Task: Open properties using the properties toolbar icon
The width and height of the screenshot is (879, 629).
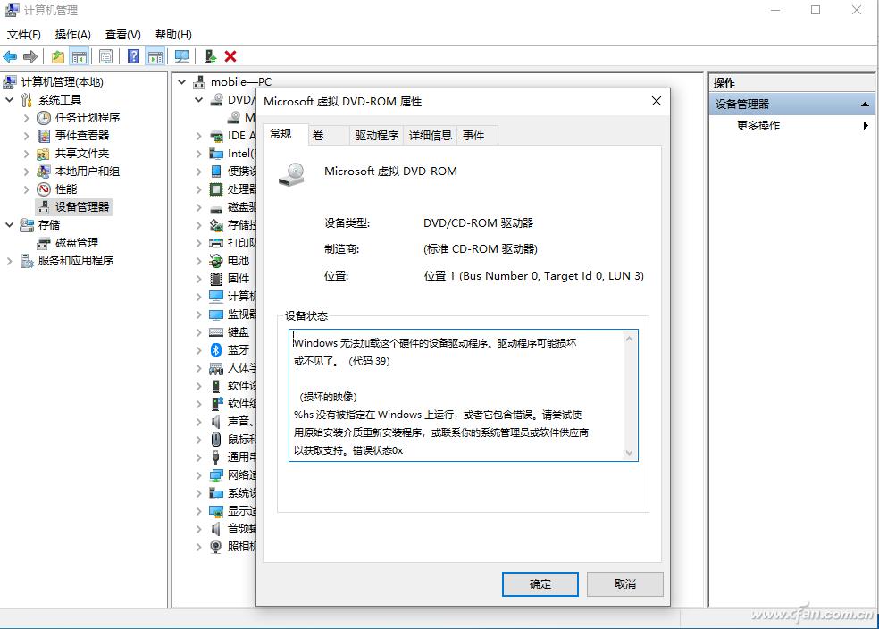Action: 106,56
